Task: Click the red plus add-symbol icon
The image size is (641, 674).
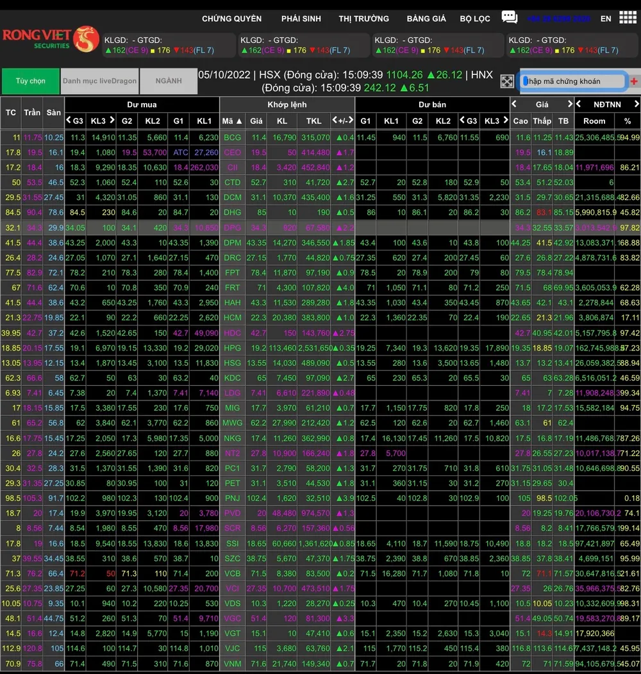Action: (x=634, y=81)
